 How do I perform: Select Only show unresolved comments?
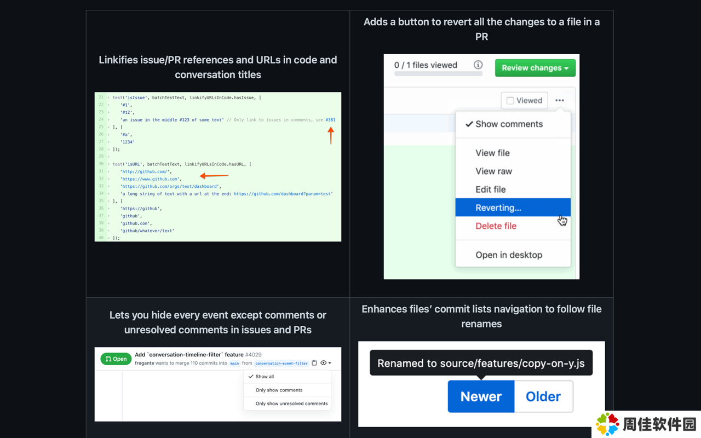click(x=291, y=404)
